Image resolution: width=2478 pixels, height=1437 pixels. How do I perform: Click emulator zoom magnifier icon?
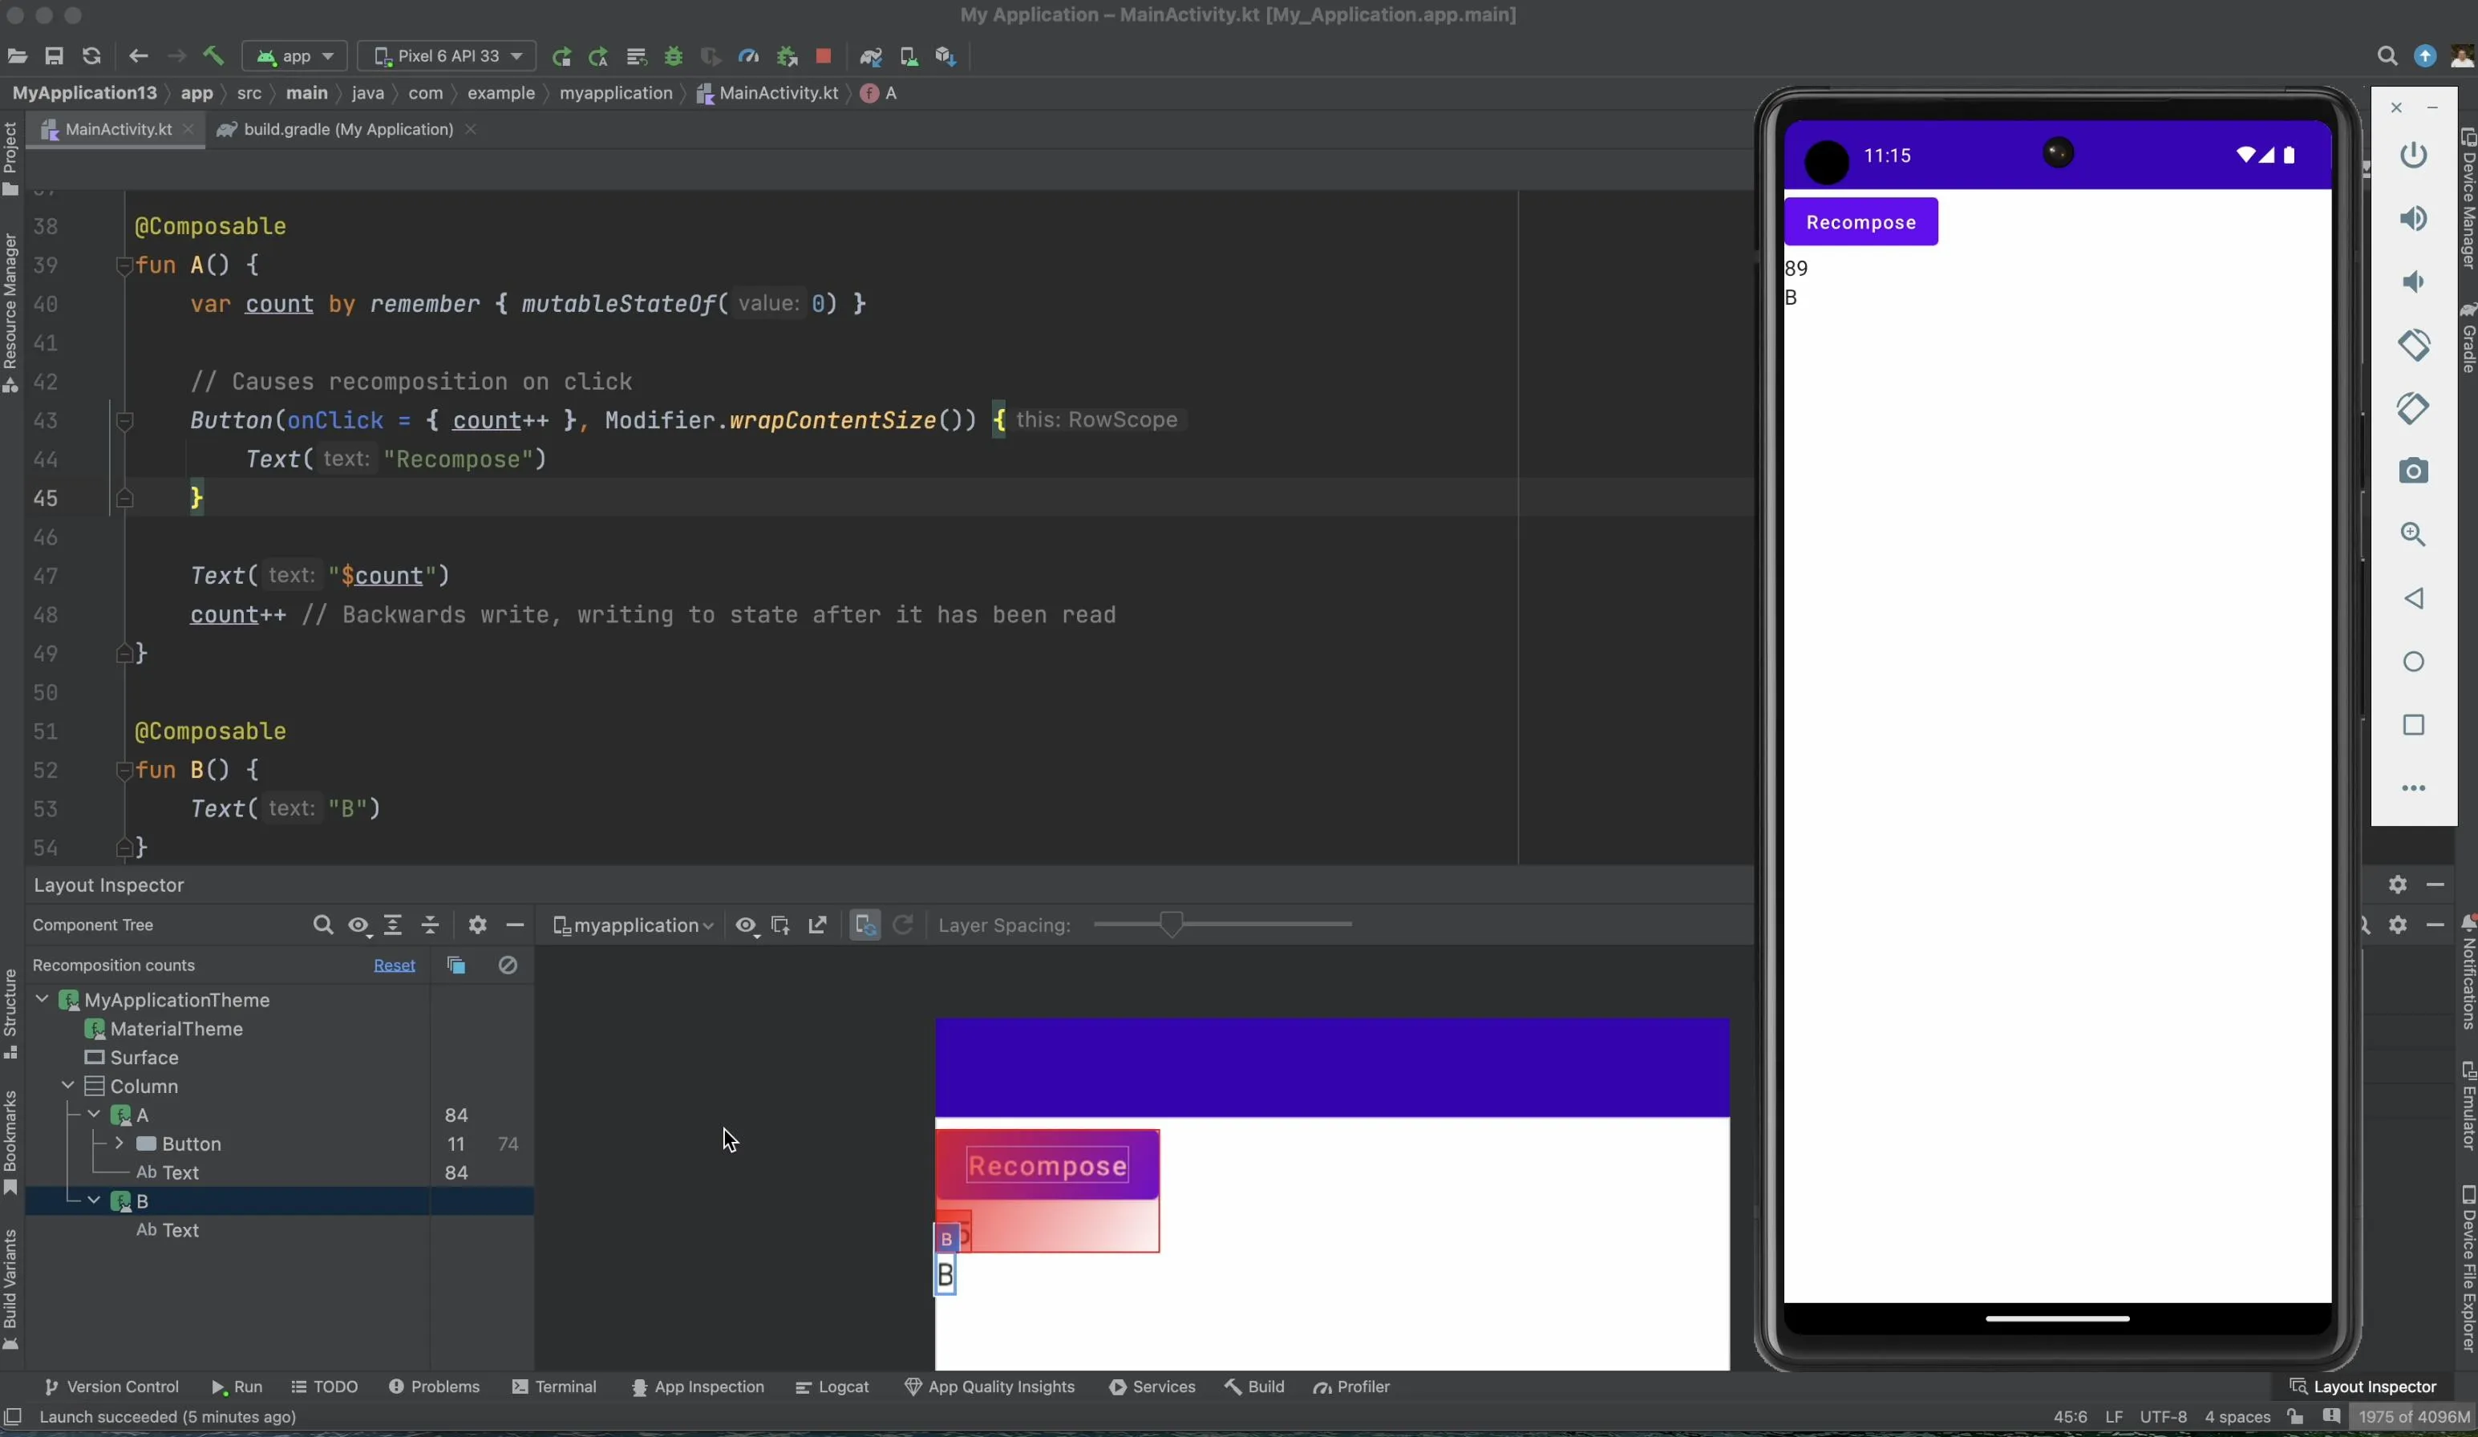click(x=2413, y=535)
